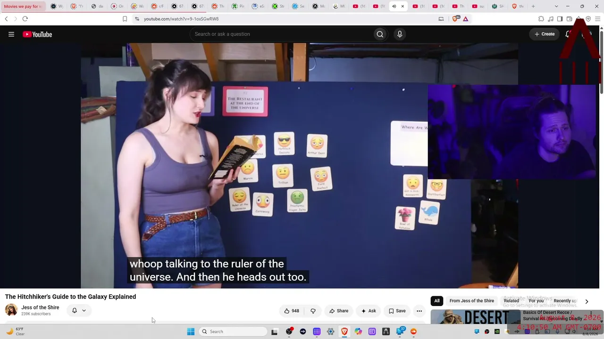Switch to Brave browser on the taskbar
This screenshot has width=604, height=339.
tap(344, 331)
